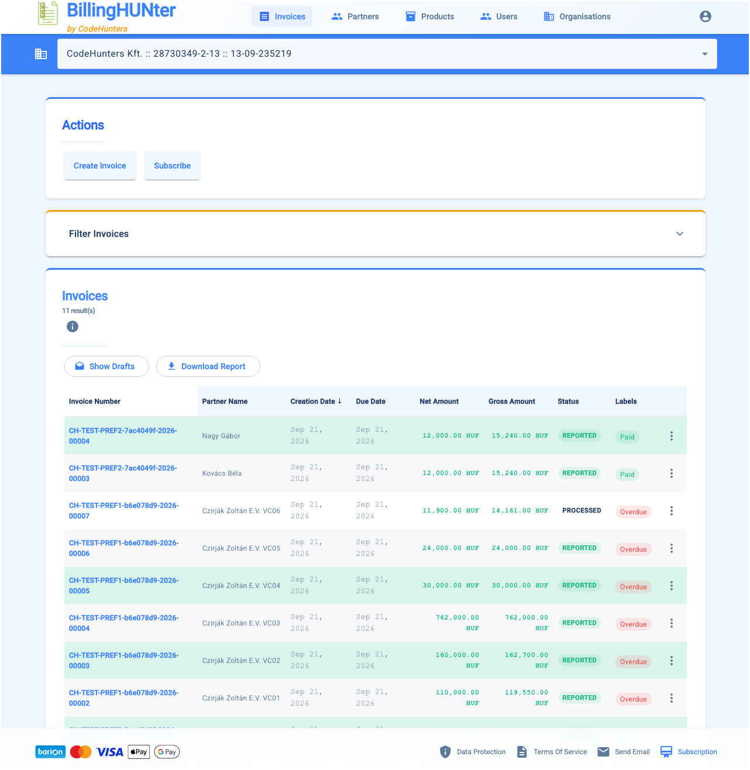Open three-dot menu for VC02 invoice
Screen dimensions: 750x770
tap(672, 661)
